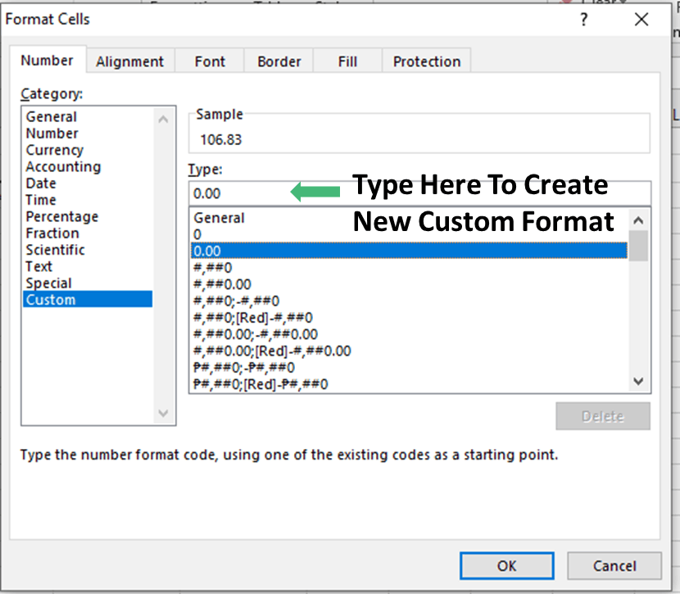Open the Border tab
This screenshot has height=594, width=680.
pos(279,61)
